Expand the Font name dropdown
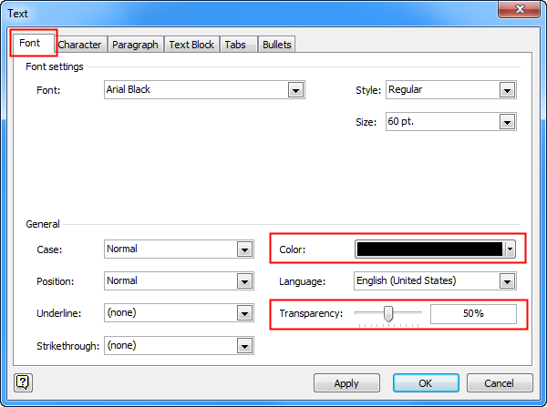The width and height of the screenshot is (547, 407). pyautogui.click(x=295, y=90)
